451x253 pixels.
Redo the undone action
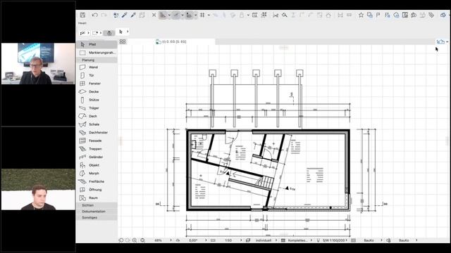pos(104,15)
